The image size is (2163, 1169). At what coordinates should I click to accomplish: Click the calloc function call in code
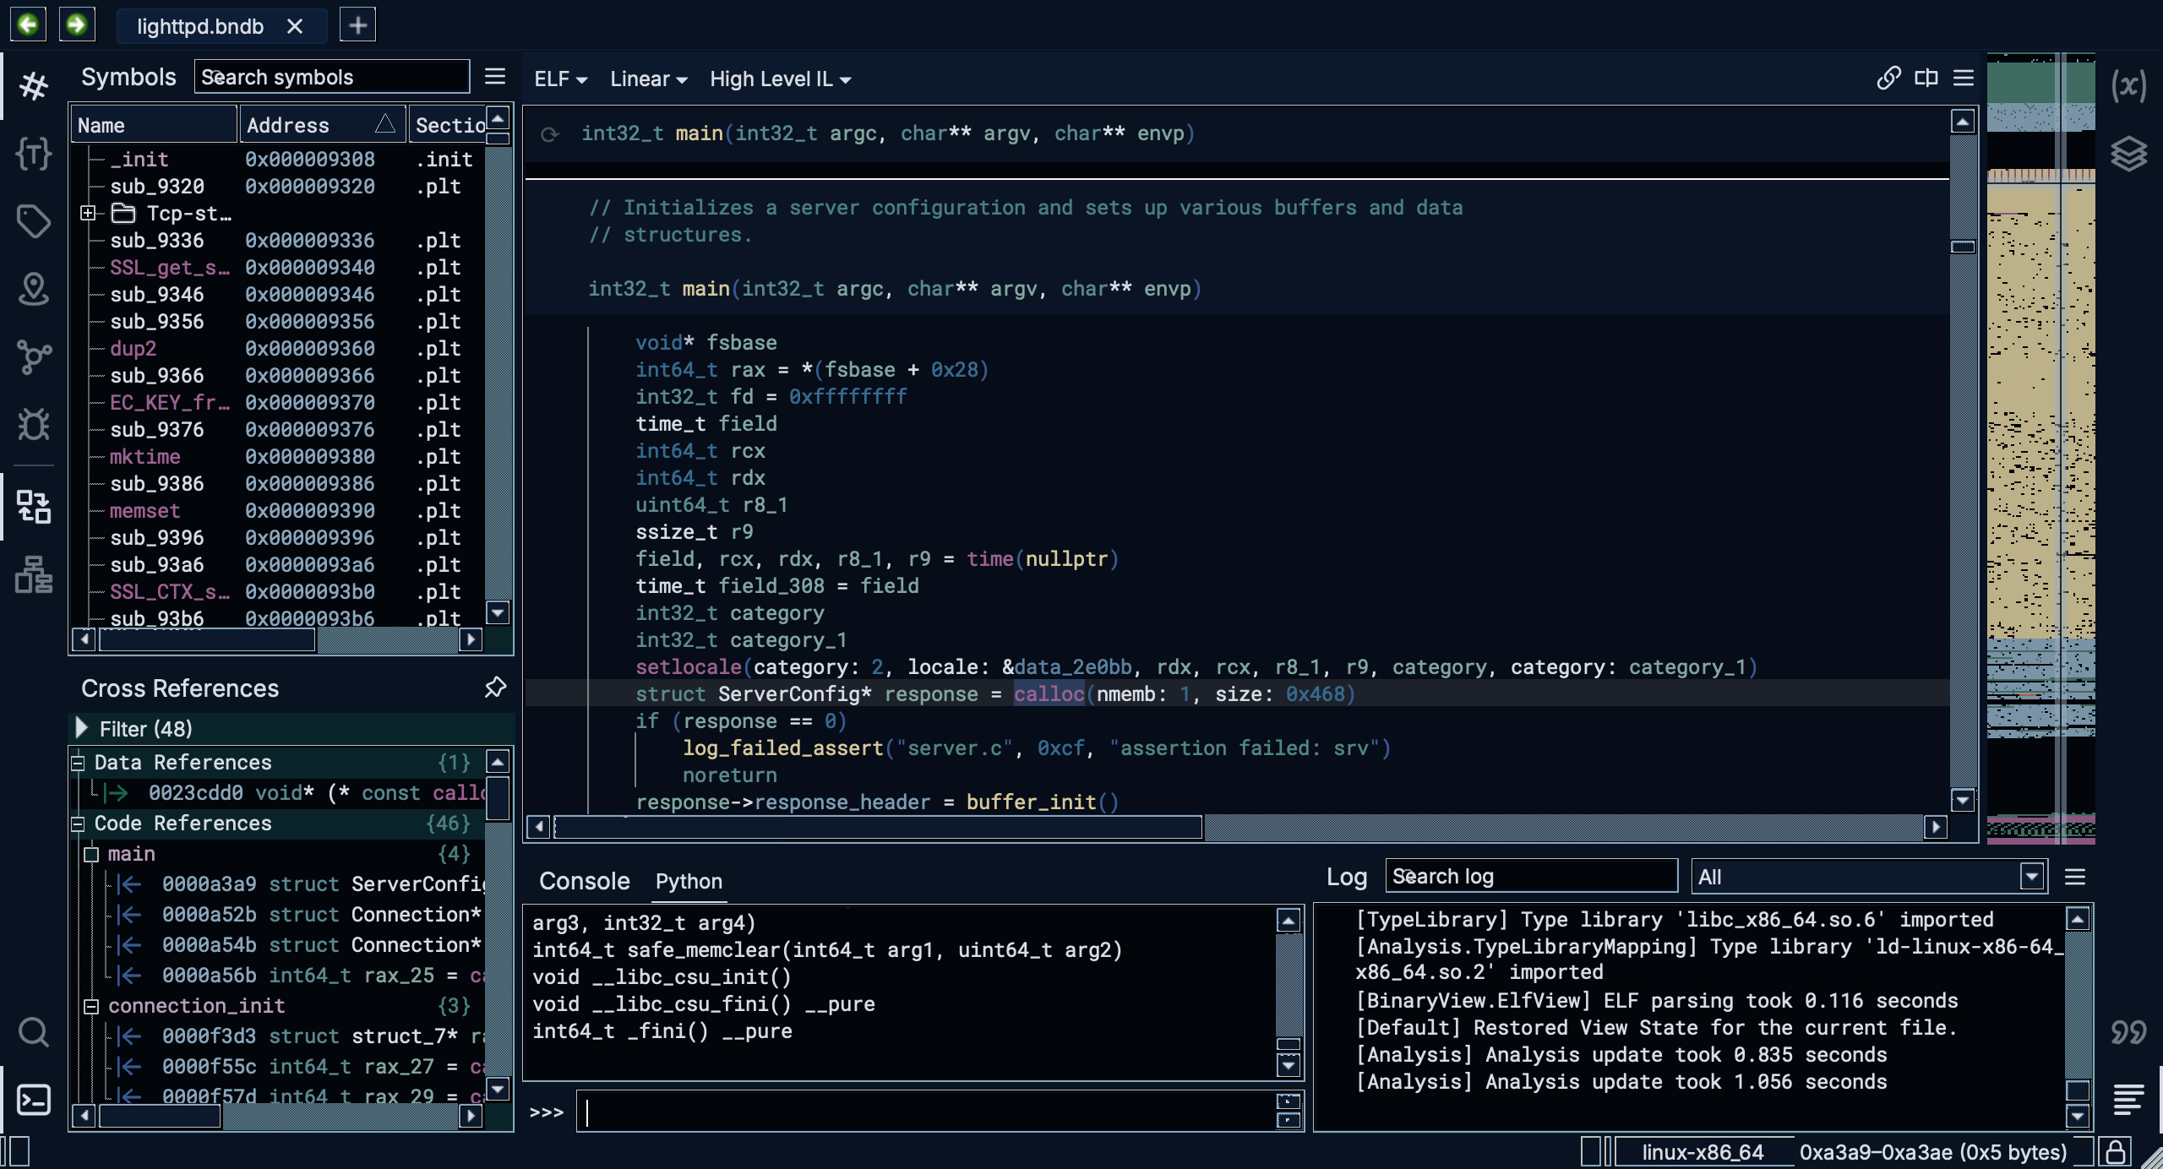click(x=1048, y=693)
